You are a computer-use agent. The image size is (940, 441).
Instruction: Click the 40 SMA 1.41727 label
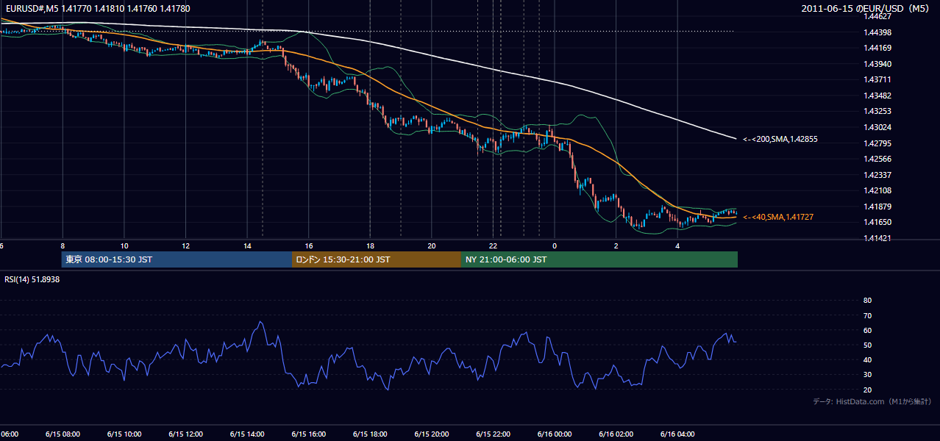778,218
